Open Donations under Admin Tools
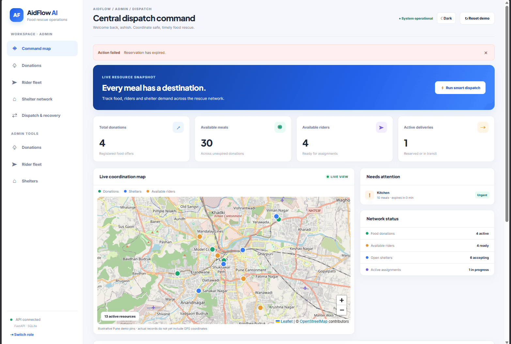511x344 pixels. 42,148
